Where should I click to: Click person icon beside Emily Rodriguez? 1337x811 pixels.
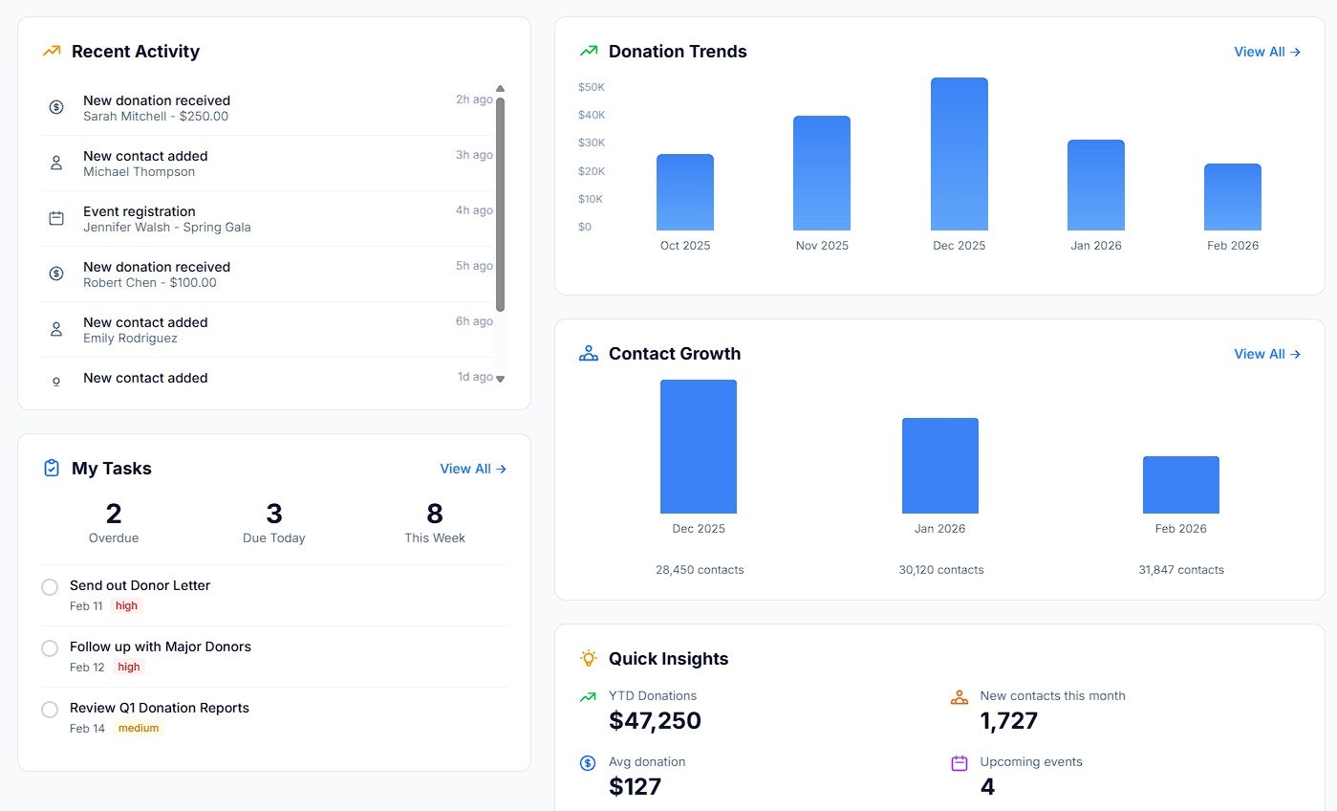(56, 329)
